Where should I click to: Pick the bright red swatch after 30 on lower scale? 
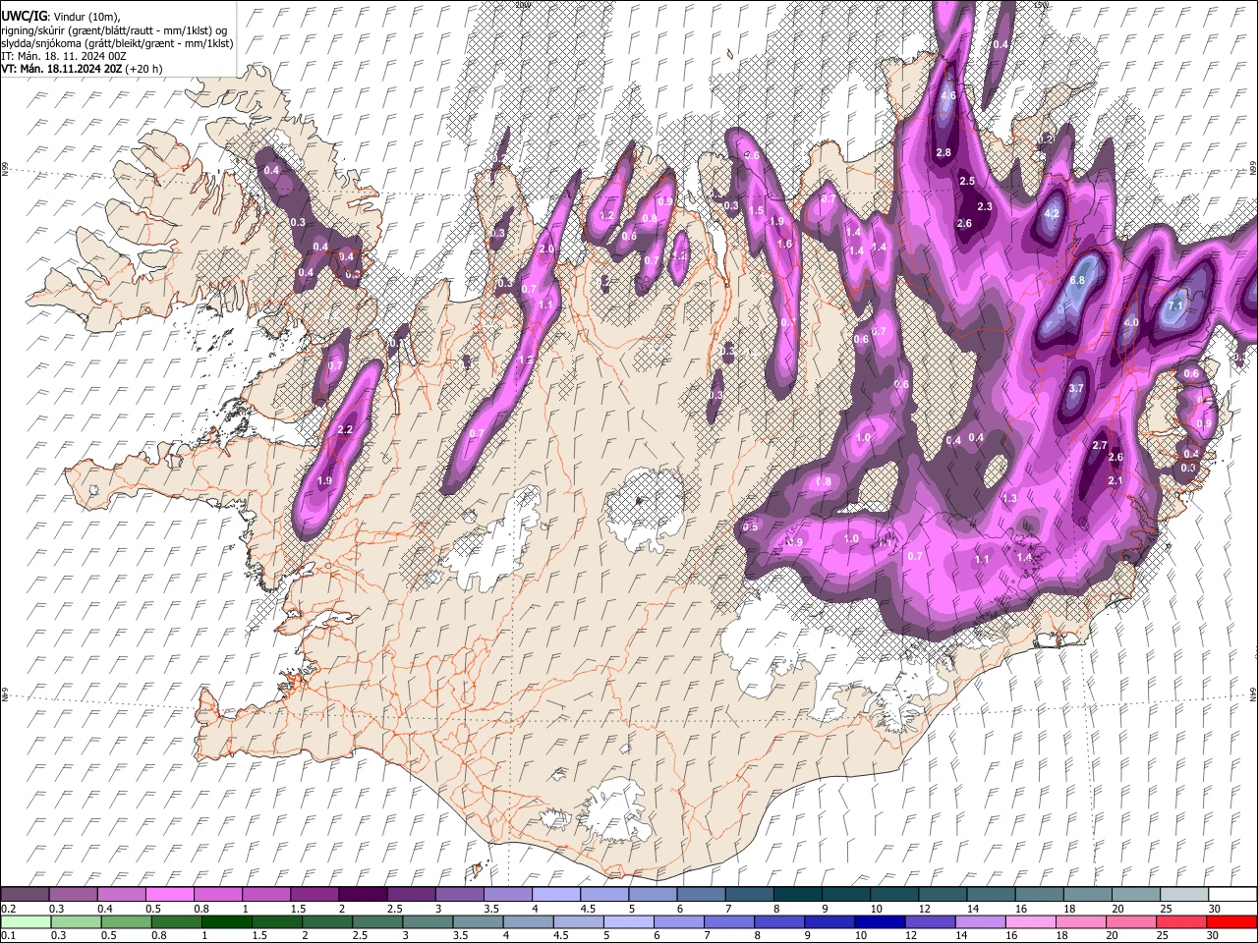[1231, 921]
